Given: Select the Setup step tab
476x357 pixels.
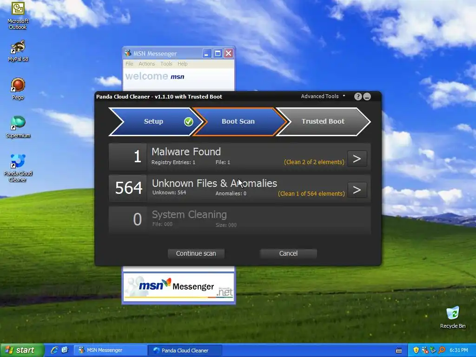Looking at the screenshot, I should tap(153, 121).
